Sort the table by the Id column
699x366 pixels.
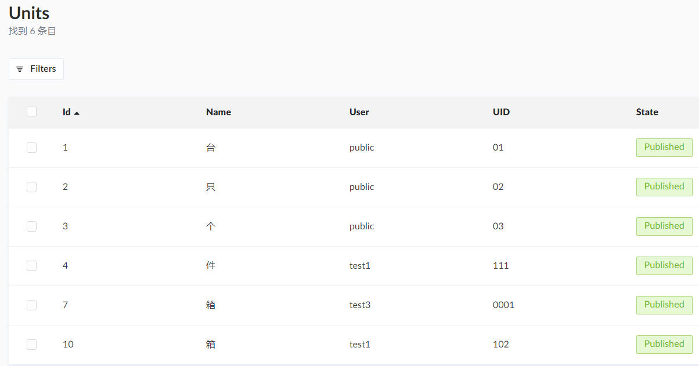[67, 112]
